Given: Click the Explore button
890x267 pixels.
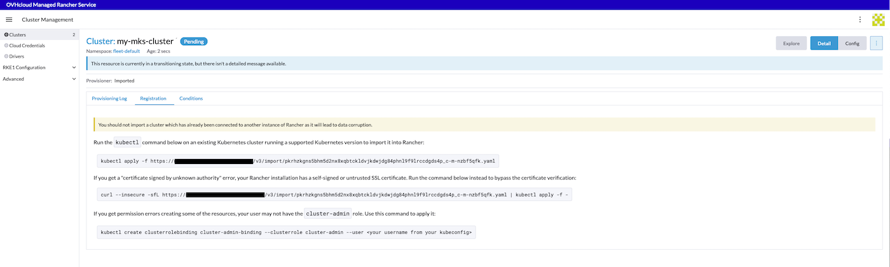Looking at the screenshot, I should 791,43.
